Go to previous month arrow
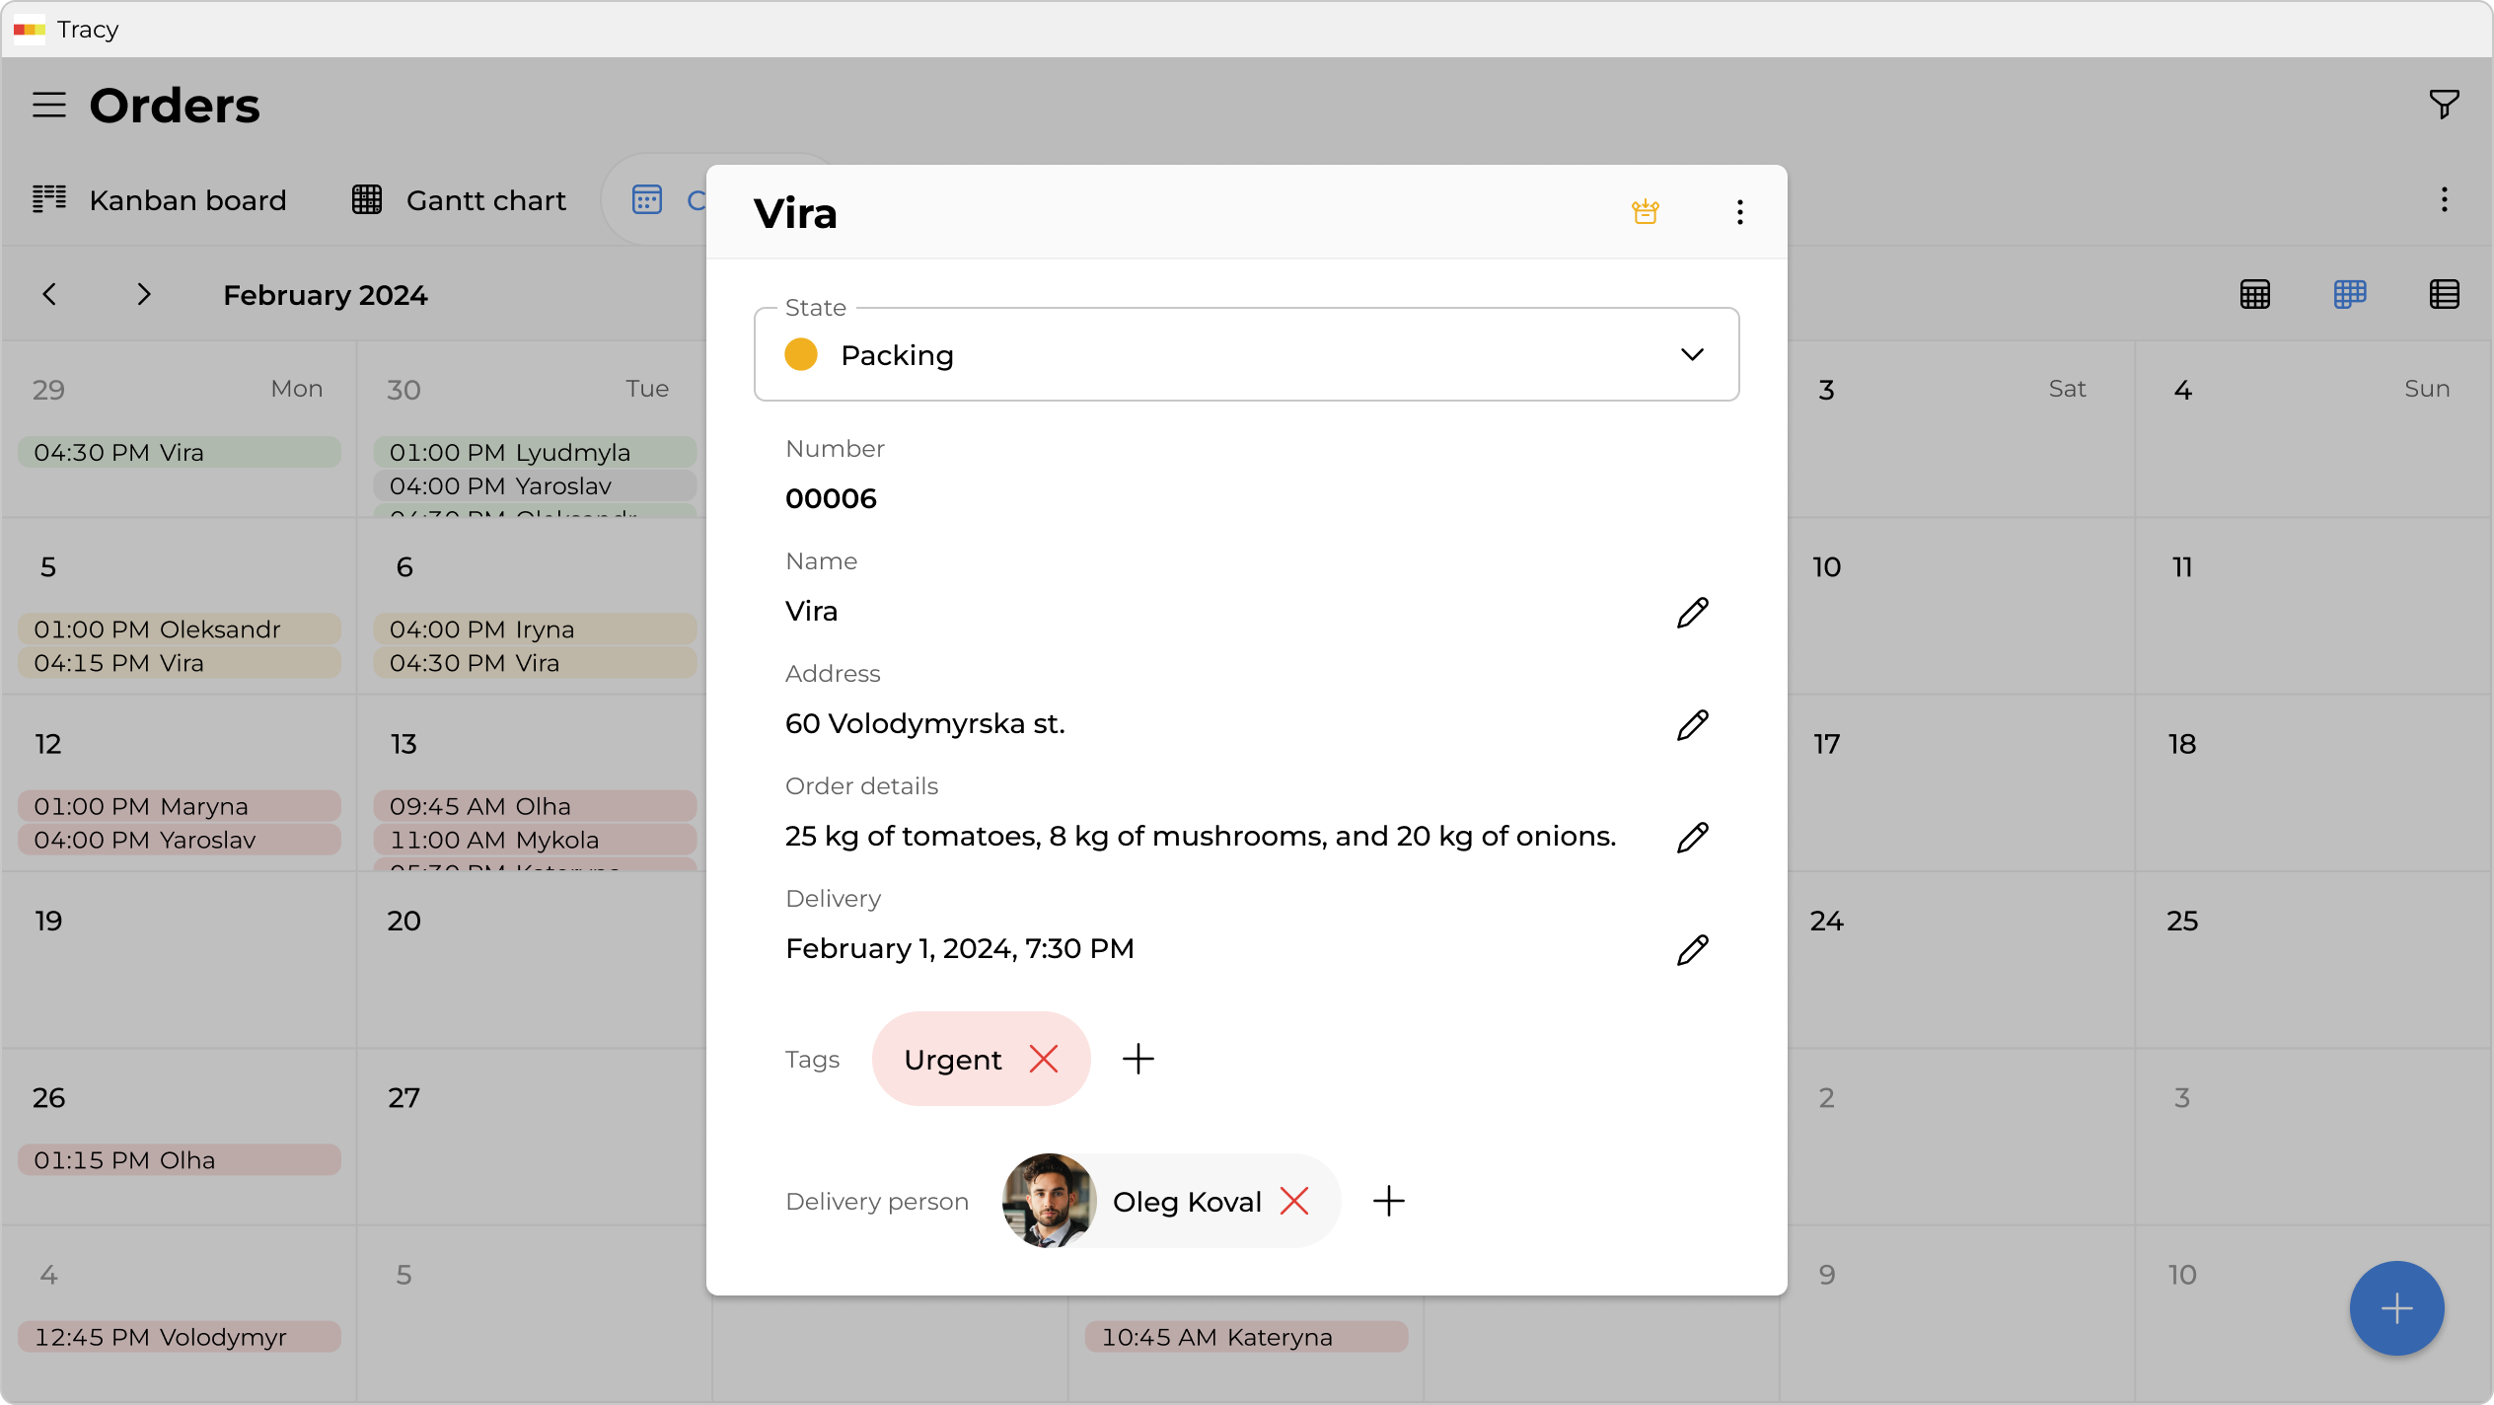 (49, 294)
